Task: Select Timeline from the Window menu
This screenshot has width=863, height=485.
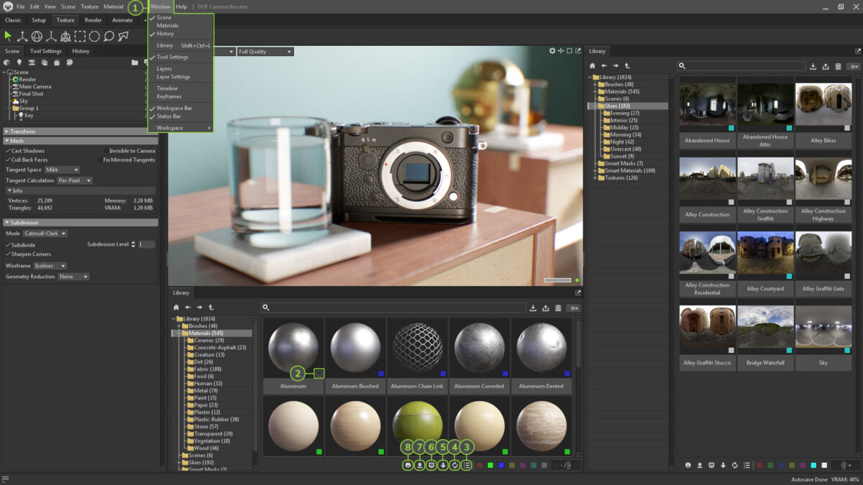Action: click(x=167, y=88)
